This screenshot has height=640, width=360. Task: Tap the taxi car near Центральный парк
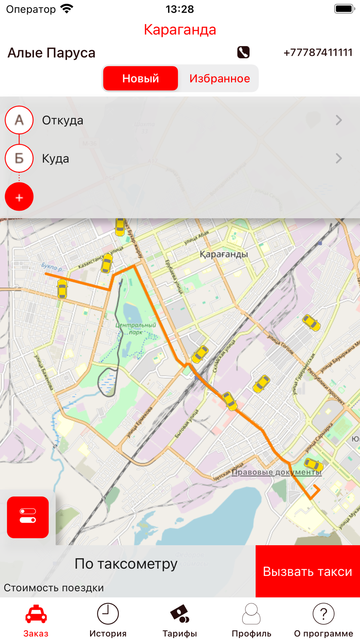(200, 354)
